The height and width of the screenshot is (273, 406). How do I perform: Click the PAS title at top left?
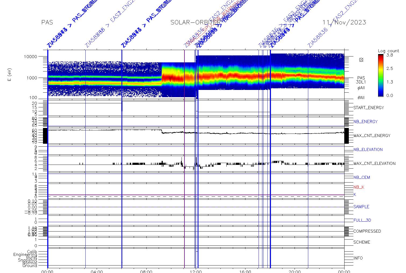[x=47, y=22]
